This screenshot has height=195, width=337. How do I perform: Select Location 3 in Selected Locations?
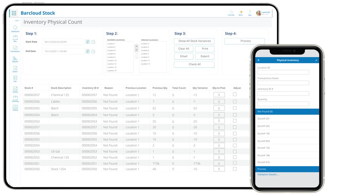tap(145, 44)
